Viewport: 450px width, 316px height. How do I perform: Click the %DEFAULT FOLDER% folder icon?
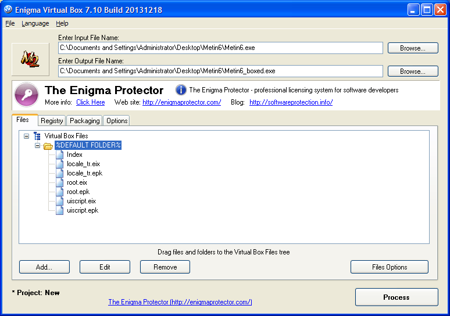pos(48,146)
